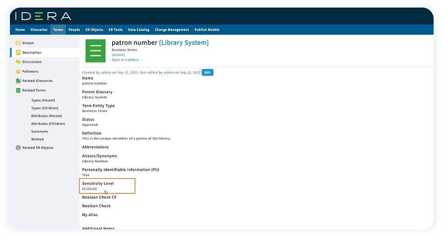Screen dimensions: 443x237
Task: Click the Discussions speech bubble icon
Action: pos(18,62)
